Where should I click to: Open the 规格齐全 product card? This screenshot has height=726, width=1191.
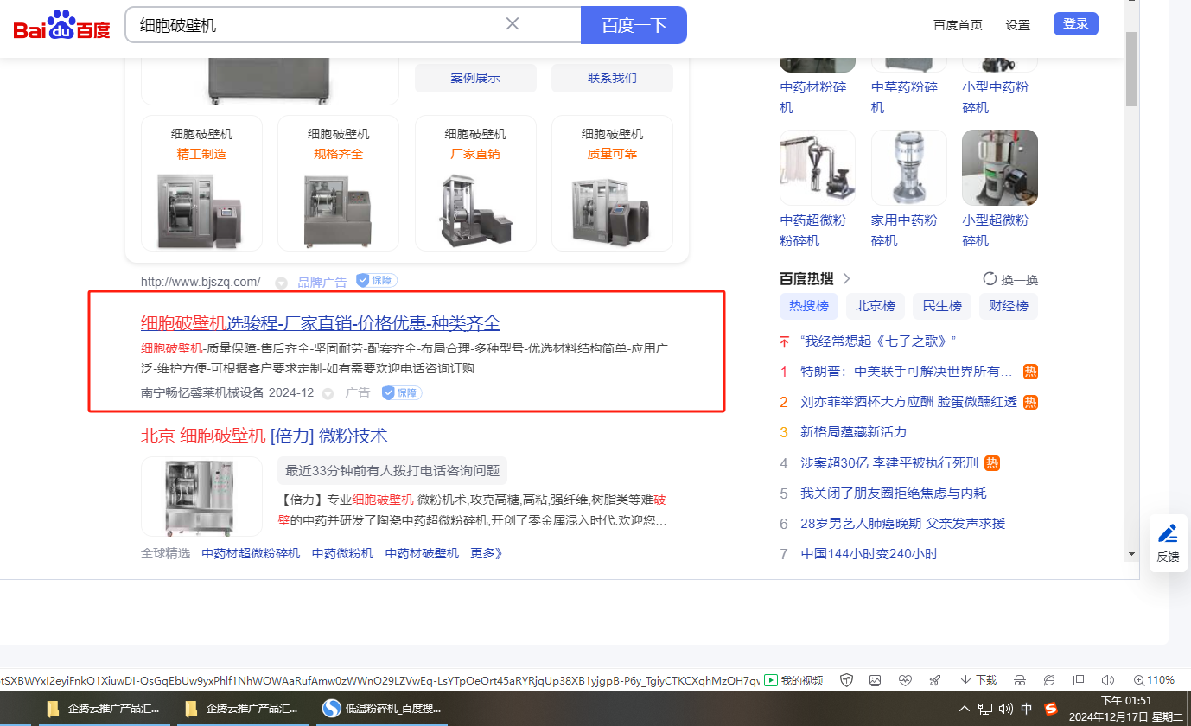(338, 183)
